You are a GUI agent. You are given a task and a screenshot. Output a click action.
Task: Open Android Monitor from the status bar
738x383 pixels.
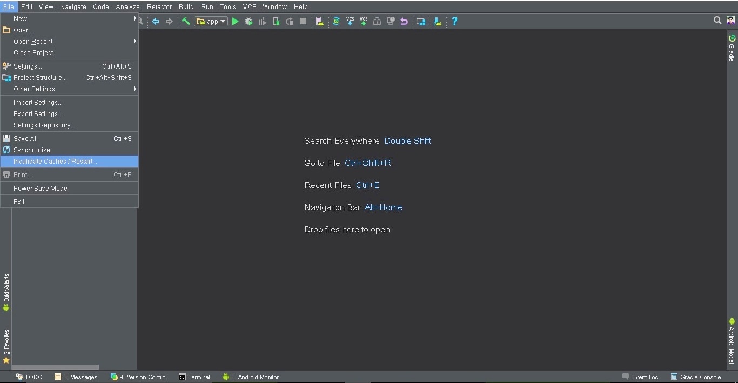[254, 377]
